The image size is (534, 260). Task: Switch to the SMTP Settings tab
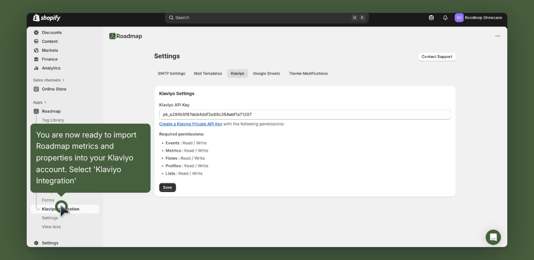pos(171,73)
